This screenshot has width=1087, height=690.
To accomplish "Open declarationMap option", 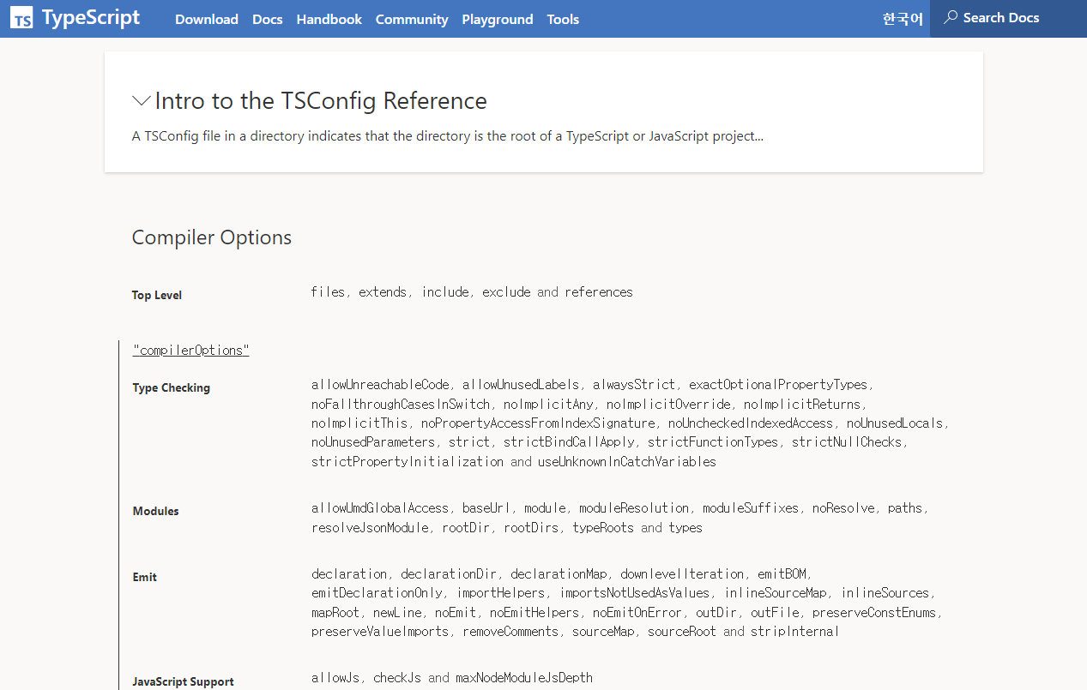I will 559,574.
